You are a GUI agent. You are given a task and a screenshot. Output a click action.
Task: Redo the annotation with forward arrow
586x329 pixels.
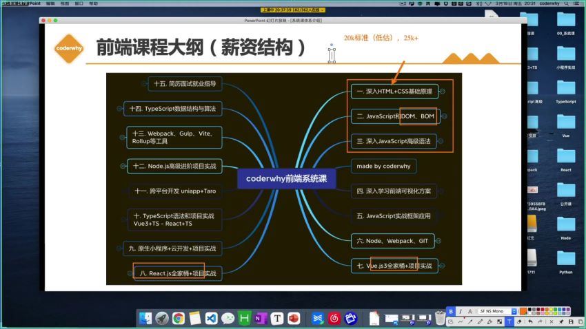[540, 321]
